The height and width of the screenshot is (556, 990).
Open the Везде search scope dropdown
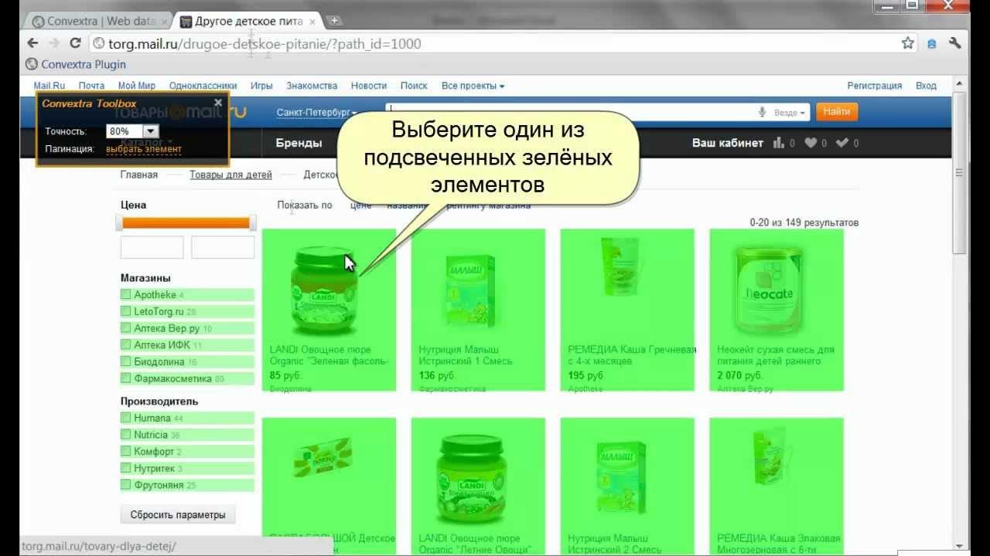click(x=789, y=113)
